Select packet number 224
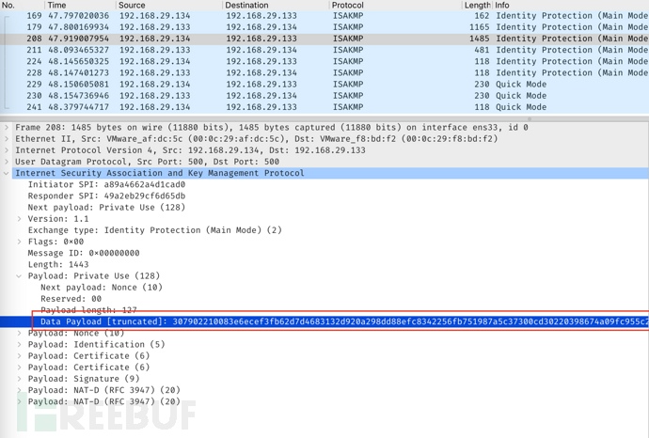Screen dimensions: 649x438 pos(324,62)
